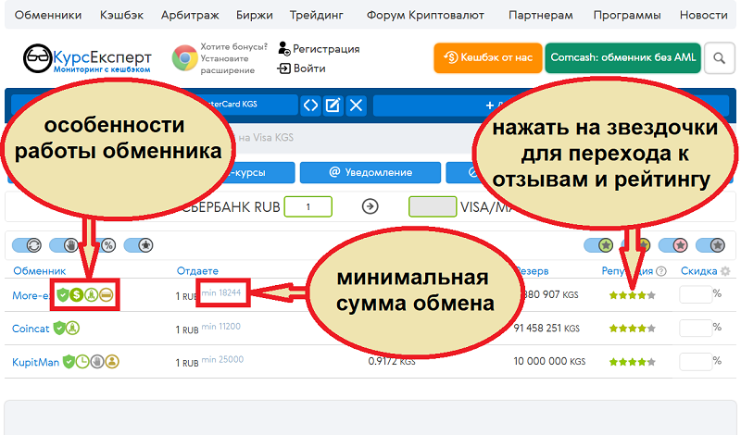Click the swap direction arrow circle

click(370, 206)
